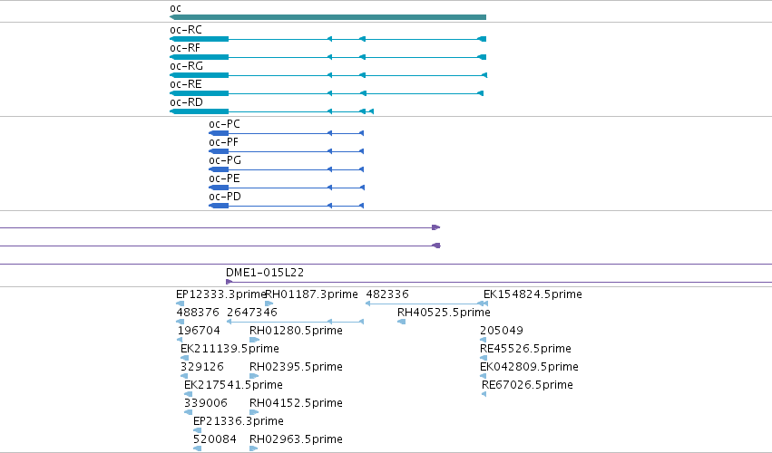Select the oc-PD protein label
The image size is (772, 453).
225,197
